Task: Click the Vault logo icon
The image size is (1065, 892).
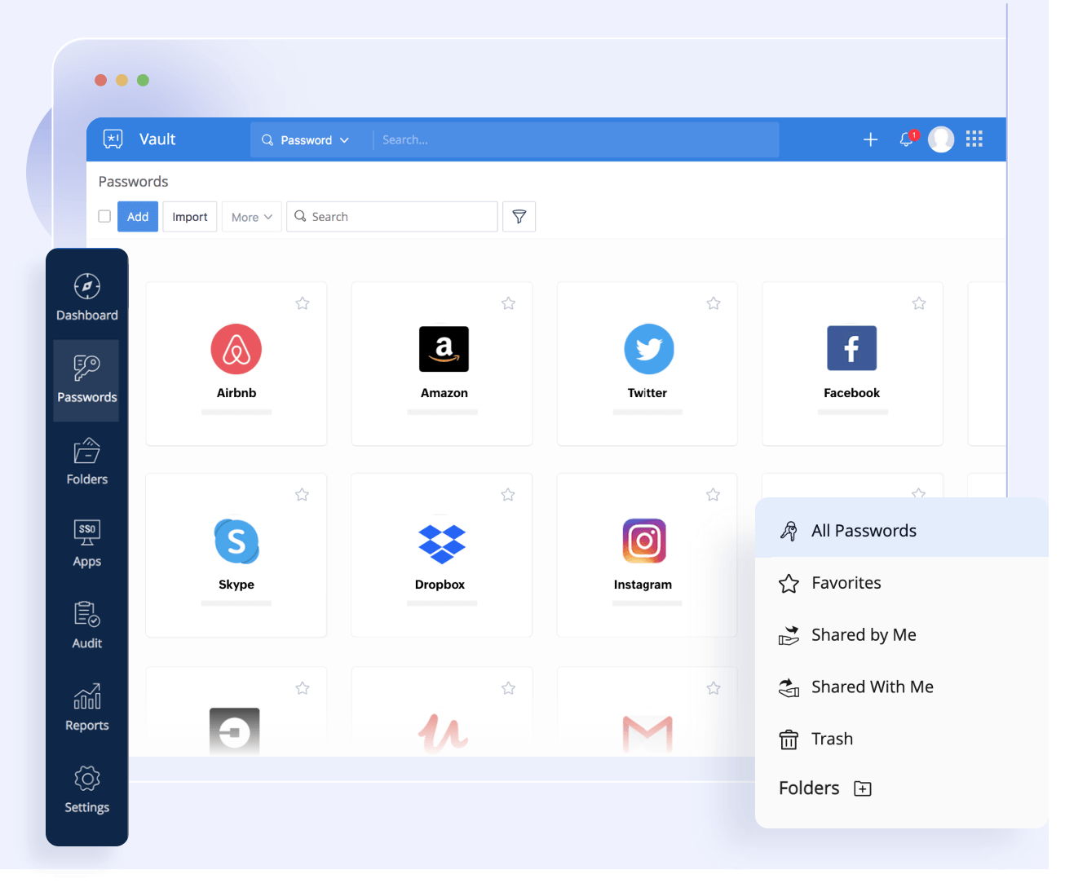Action: pos(113,139)
